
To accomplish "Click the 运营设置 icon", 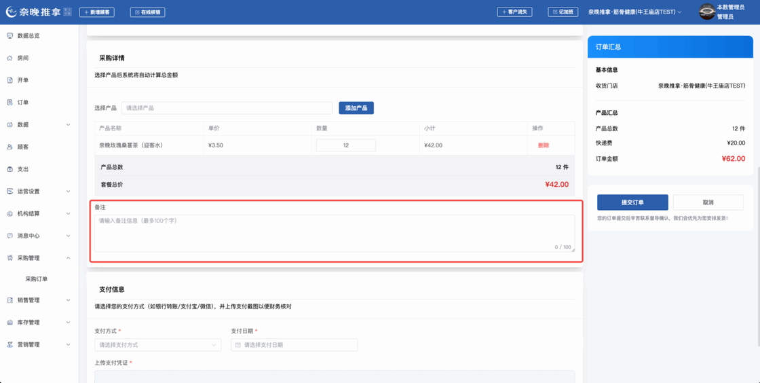I will (9, 191).
